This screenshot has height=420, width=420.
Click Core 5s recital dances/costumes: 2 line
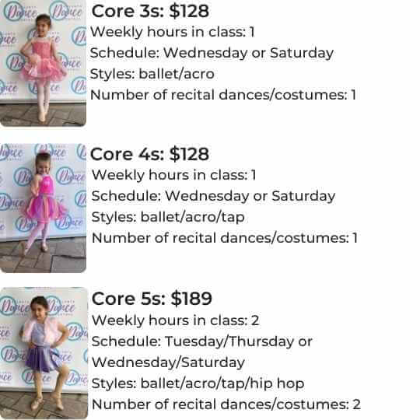coord(226,404)
